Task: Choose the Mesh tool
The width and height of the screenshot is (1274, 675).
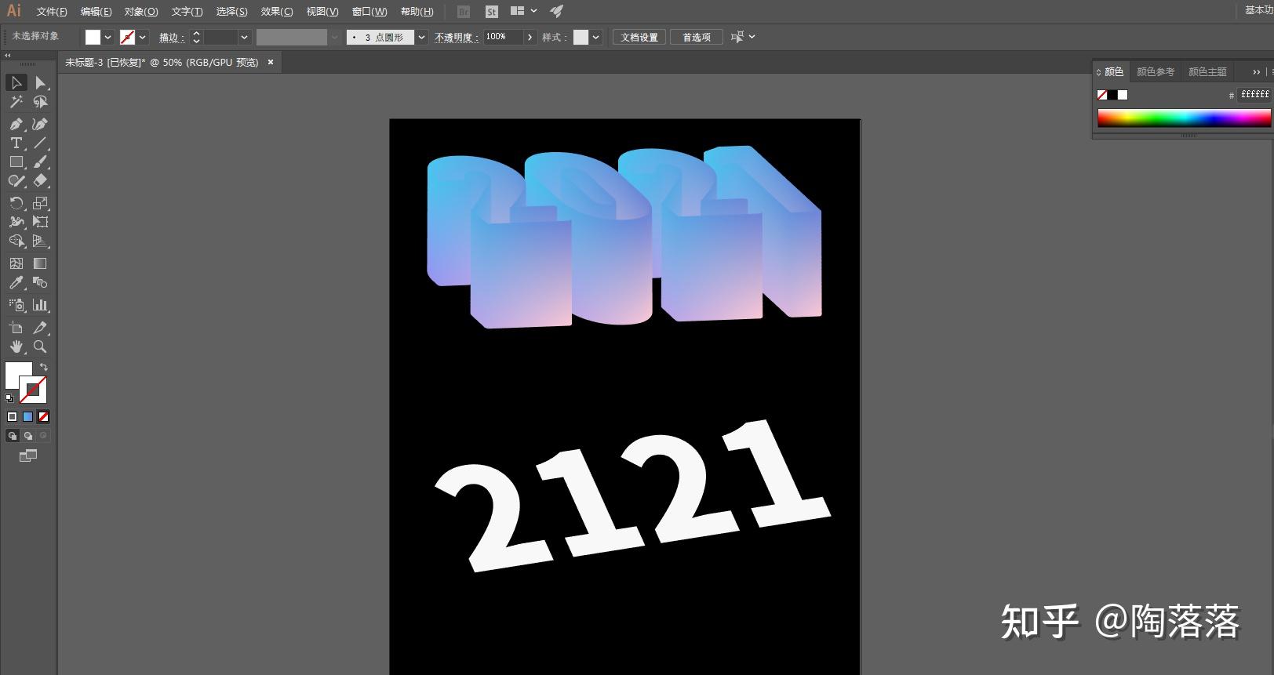Action: (x=16, y=263)
